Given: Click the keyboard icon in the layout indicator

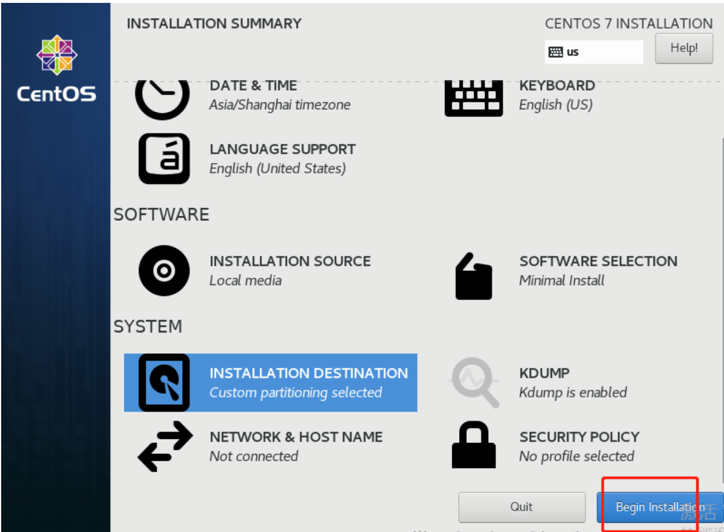Looking at the screenshot, I should click(555, 52).
